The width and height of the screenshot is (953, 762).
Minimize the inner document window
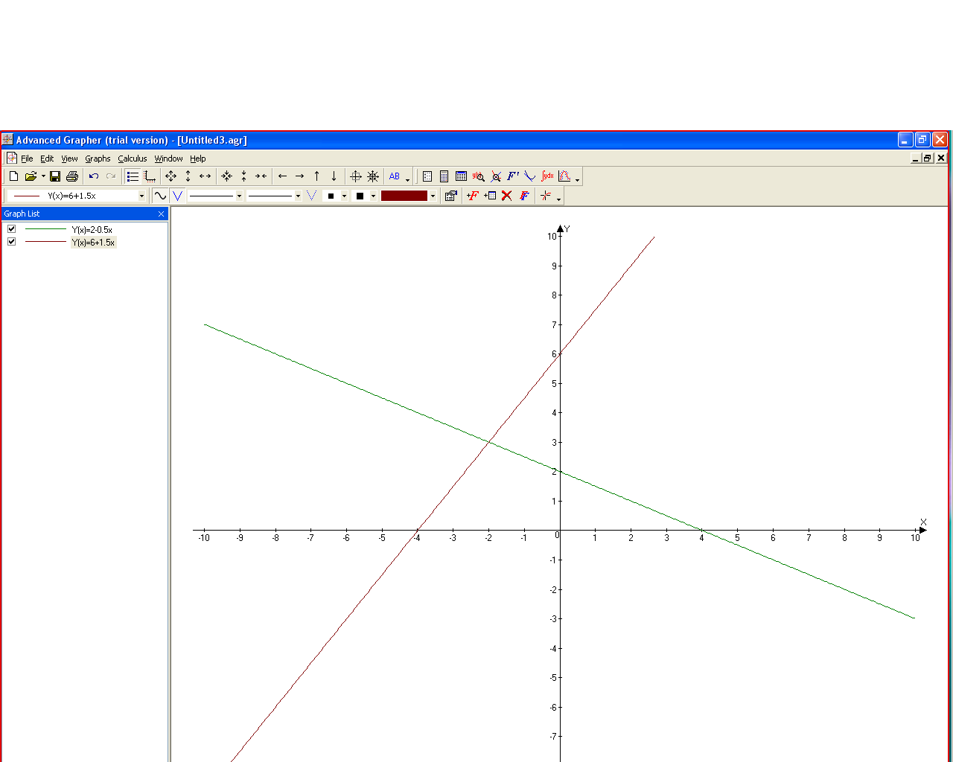916,158
